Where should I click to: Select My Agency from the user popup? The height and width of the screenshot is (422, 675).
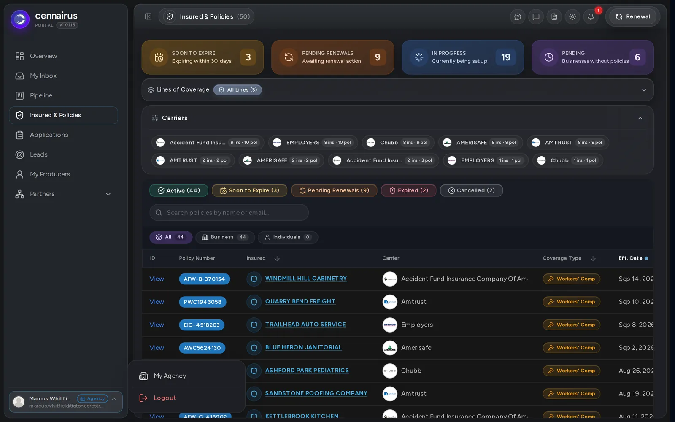tap(186, 376)
